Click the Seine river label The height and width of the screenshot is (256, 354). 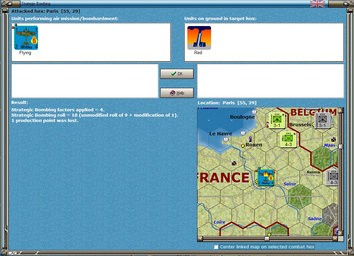point(290,184)
